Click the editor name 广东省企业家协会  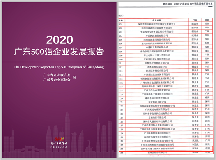[57, 80]
